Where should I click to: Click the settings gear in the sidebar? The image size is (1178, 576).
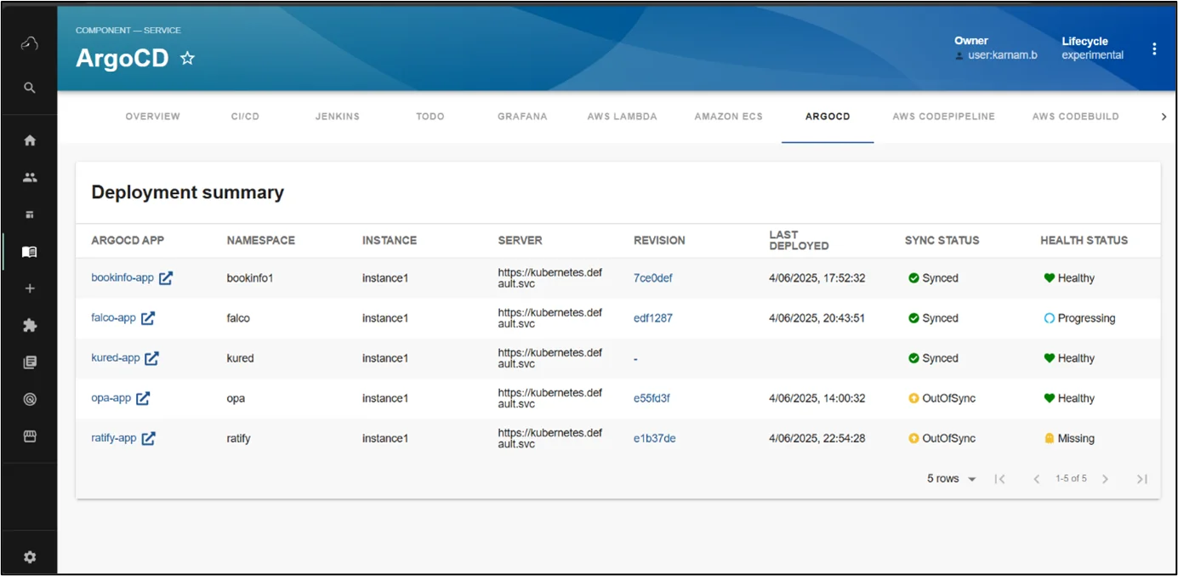(x=30, y=557)
